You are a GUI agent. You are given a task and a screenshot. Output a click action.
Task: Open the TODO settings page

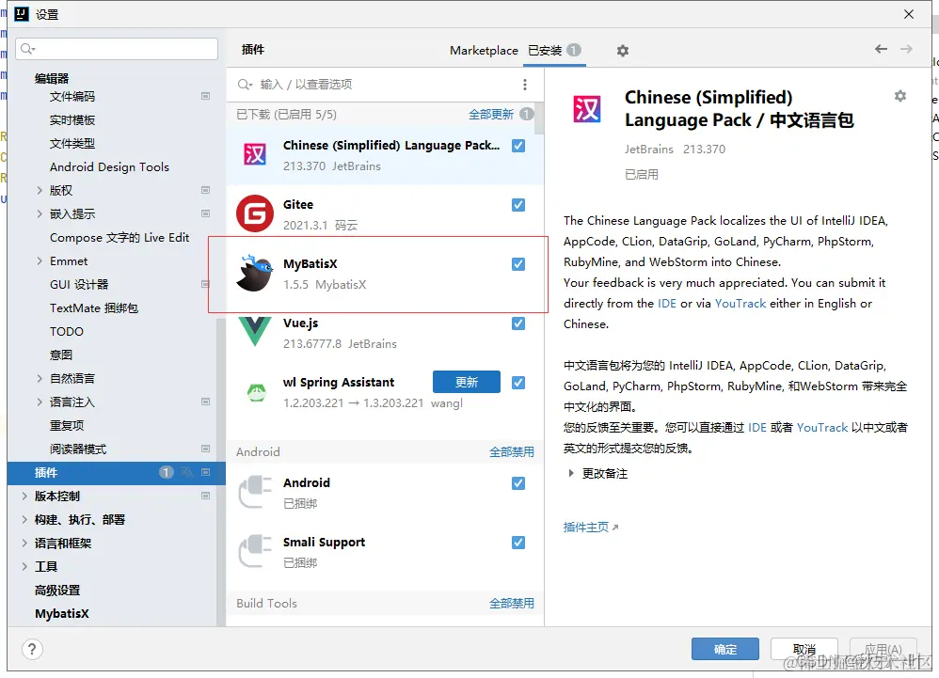tap(67, 332)
